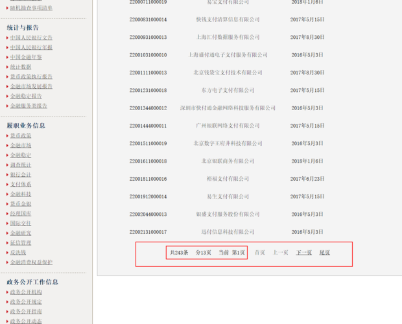Open 调查统计 sidebar link

pyautogui.click(x=21, y=165)
